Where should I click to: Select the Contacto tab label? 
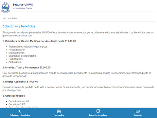138,115
